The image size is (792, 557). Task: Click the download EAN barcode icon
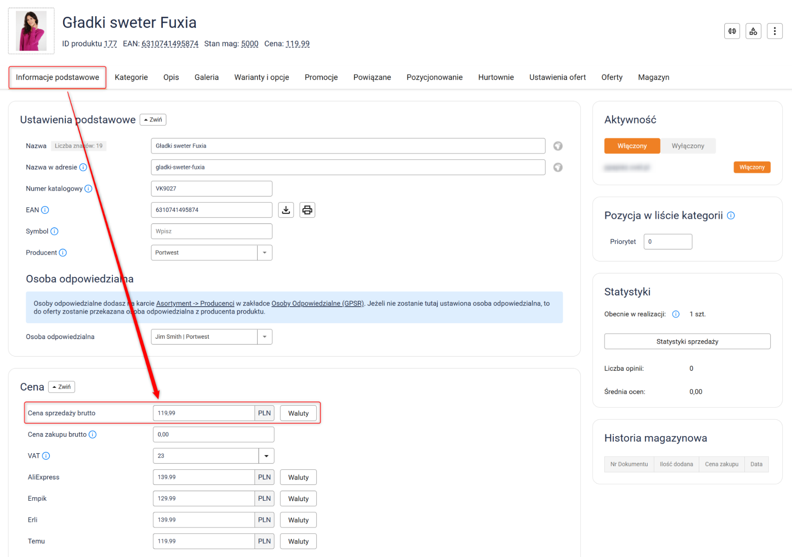[x=286, y=210]
